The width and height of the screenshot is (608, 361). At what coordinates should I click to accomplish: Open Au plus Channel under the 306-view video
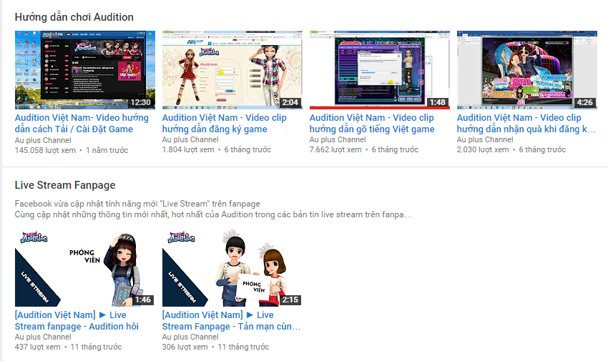(190, 337)
